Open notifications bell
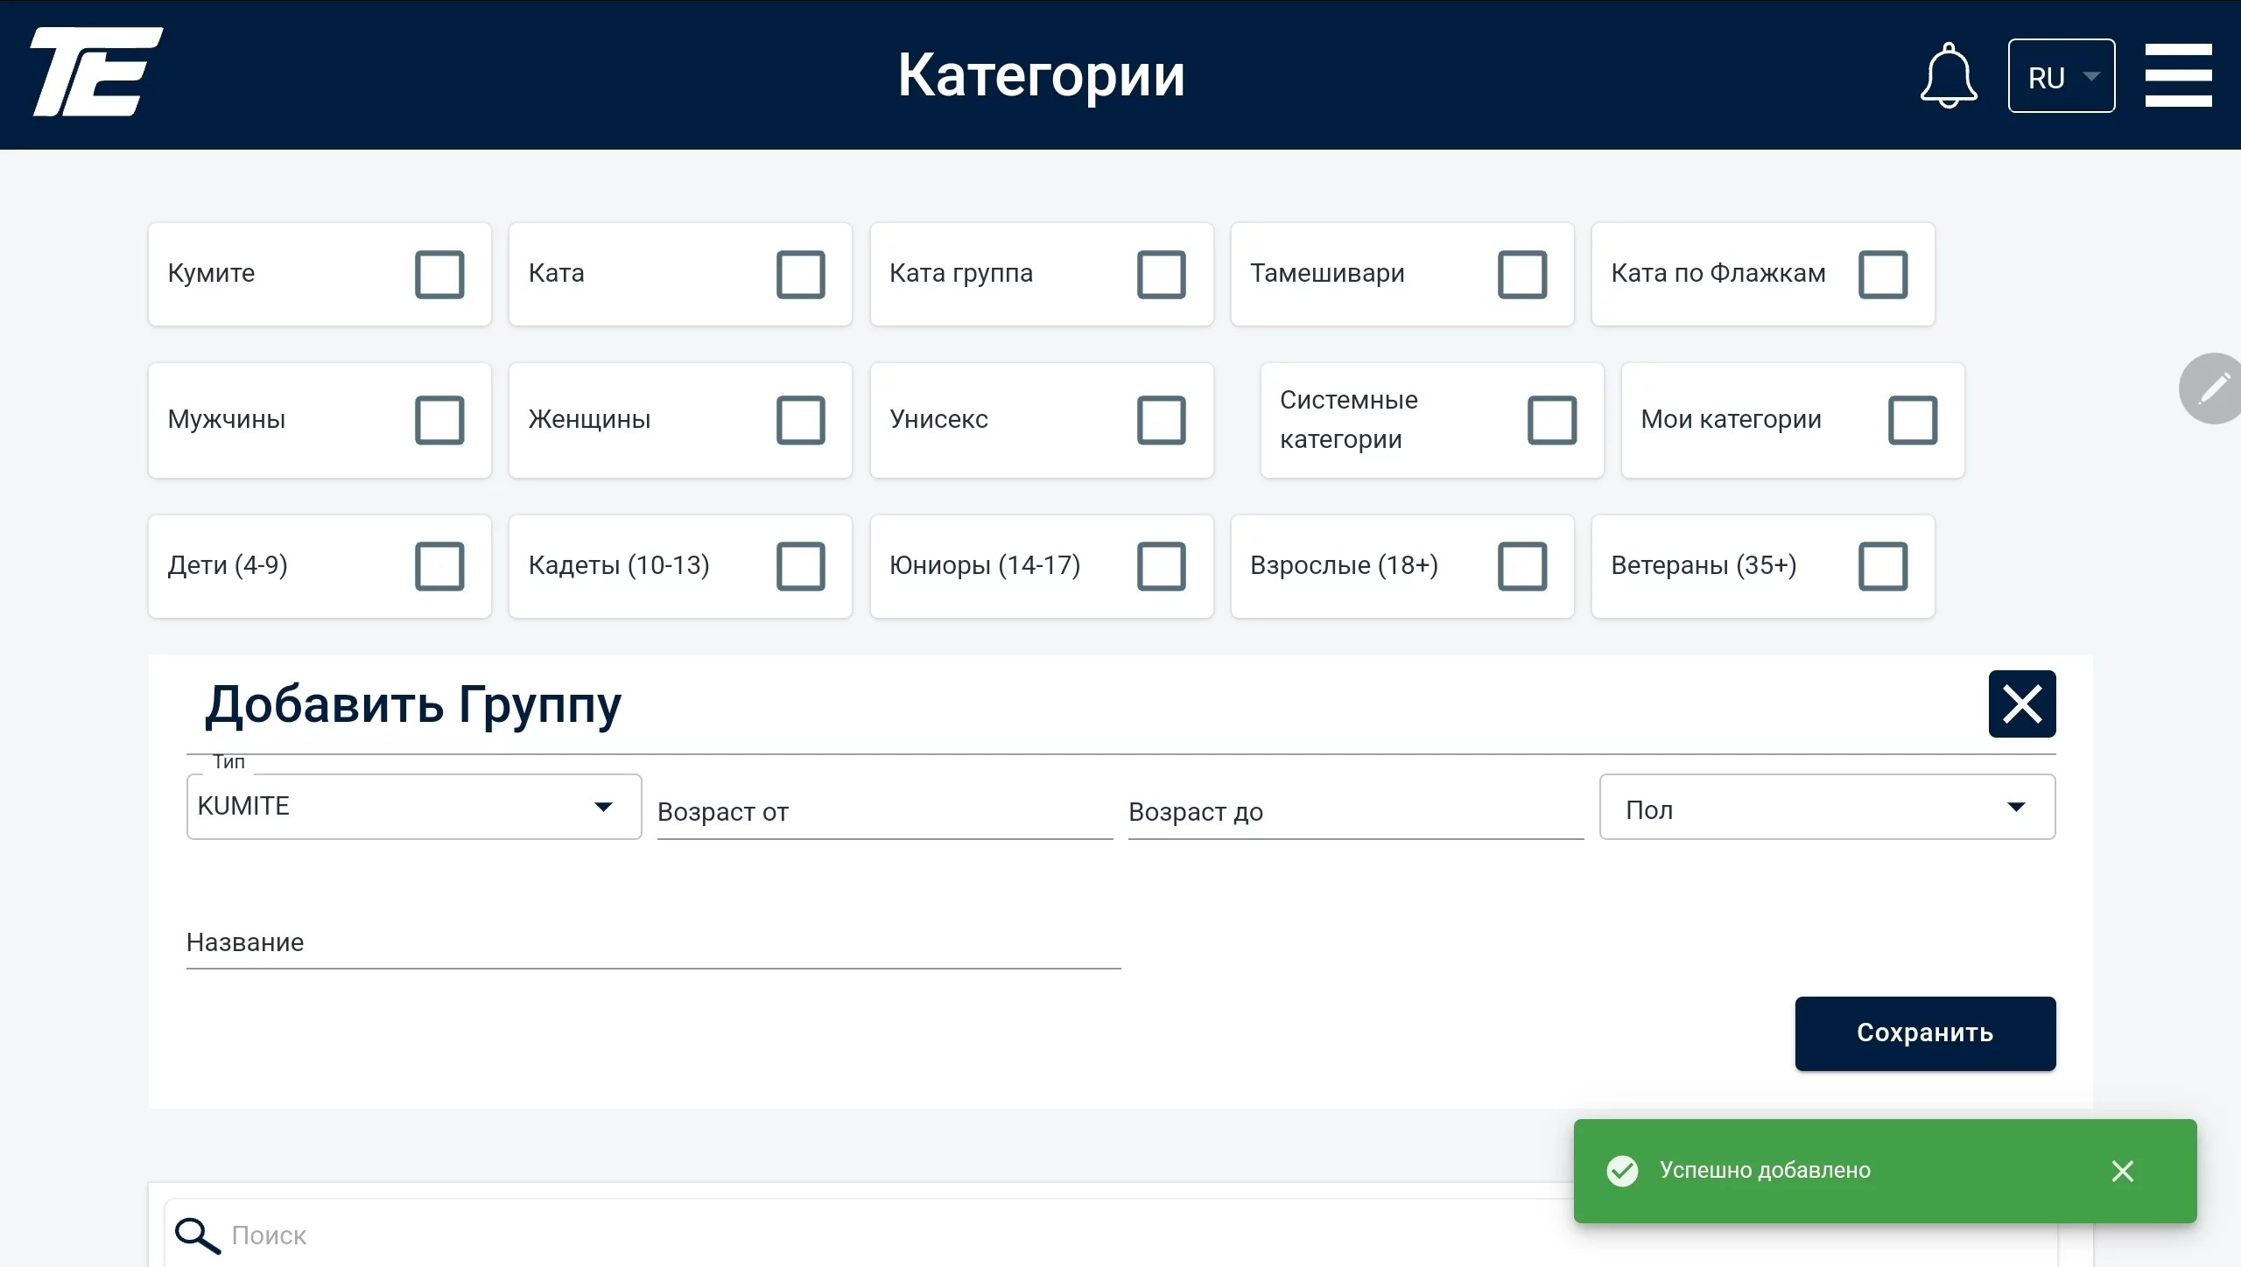2241x1267 pixels. click(x=1949, y=75)
